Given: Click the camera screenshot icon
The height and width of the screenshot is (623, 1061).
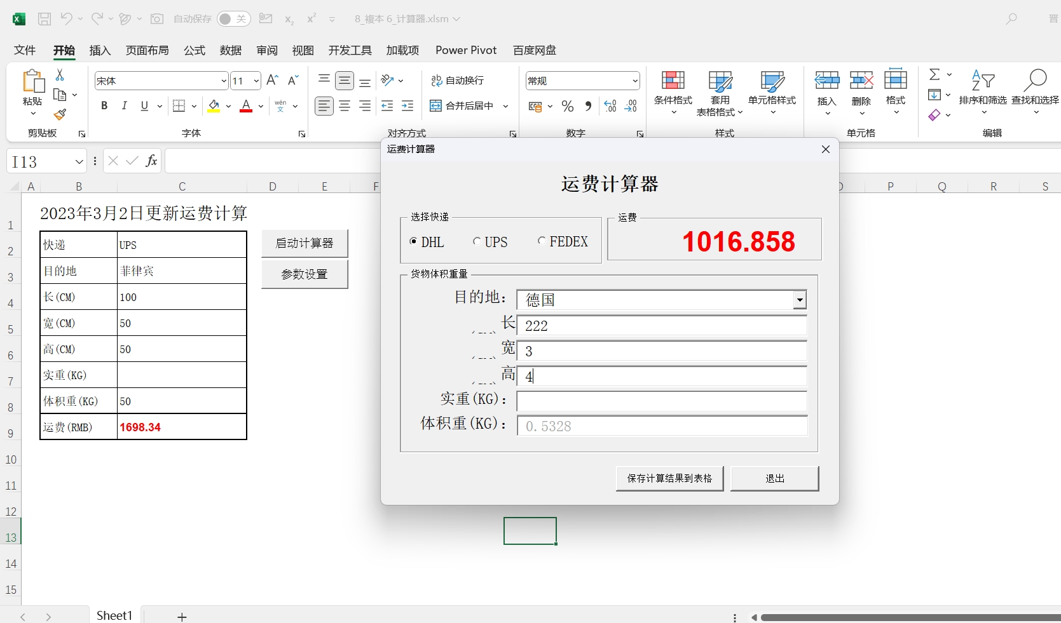Looking at the screenshot, I should 157,19.
